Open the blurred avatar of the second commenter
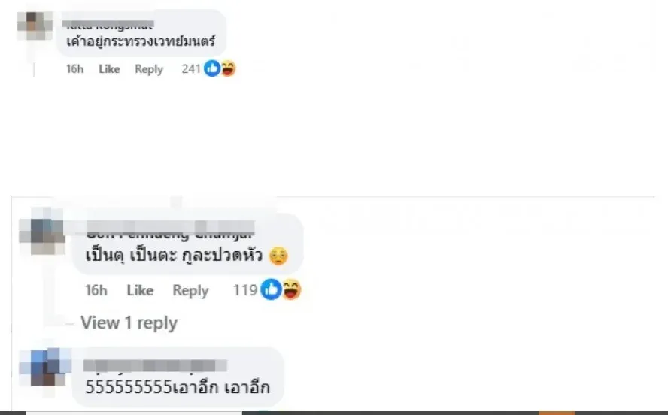The height and width of the screenshot is (415, 668). click(x=43, y=231)
